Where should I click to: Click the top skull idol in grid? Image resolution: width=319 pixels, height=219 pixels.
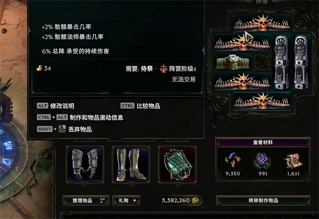coord(262,23)
